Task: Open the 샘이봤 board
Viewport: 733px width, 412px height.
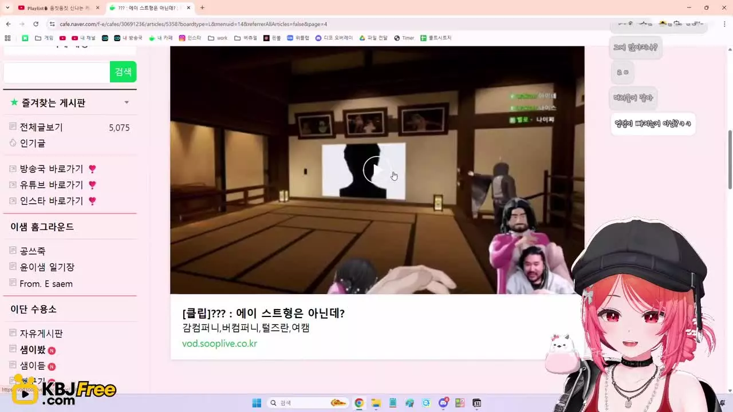Action: 33,350
